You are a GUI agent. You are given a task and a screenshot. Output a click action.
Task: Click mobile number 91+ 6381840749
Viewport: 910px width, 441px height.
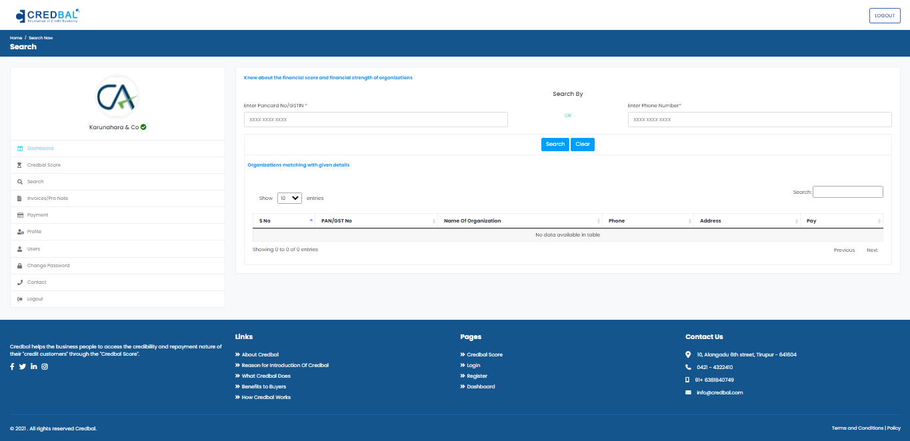[x=715, y=380]
